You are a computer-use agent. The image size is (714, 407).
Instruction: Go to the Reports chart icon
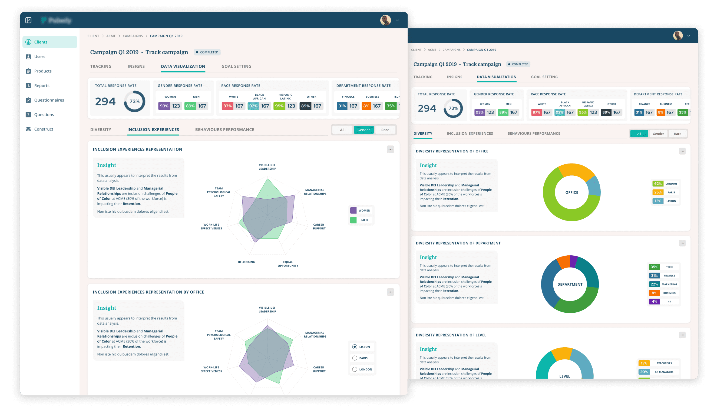click(x=28, y=86)
